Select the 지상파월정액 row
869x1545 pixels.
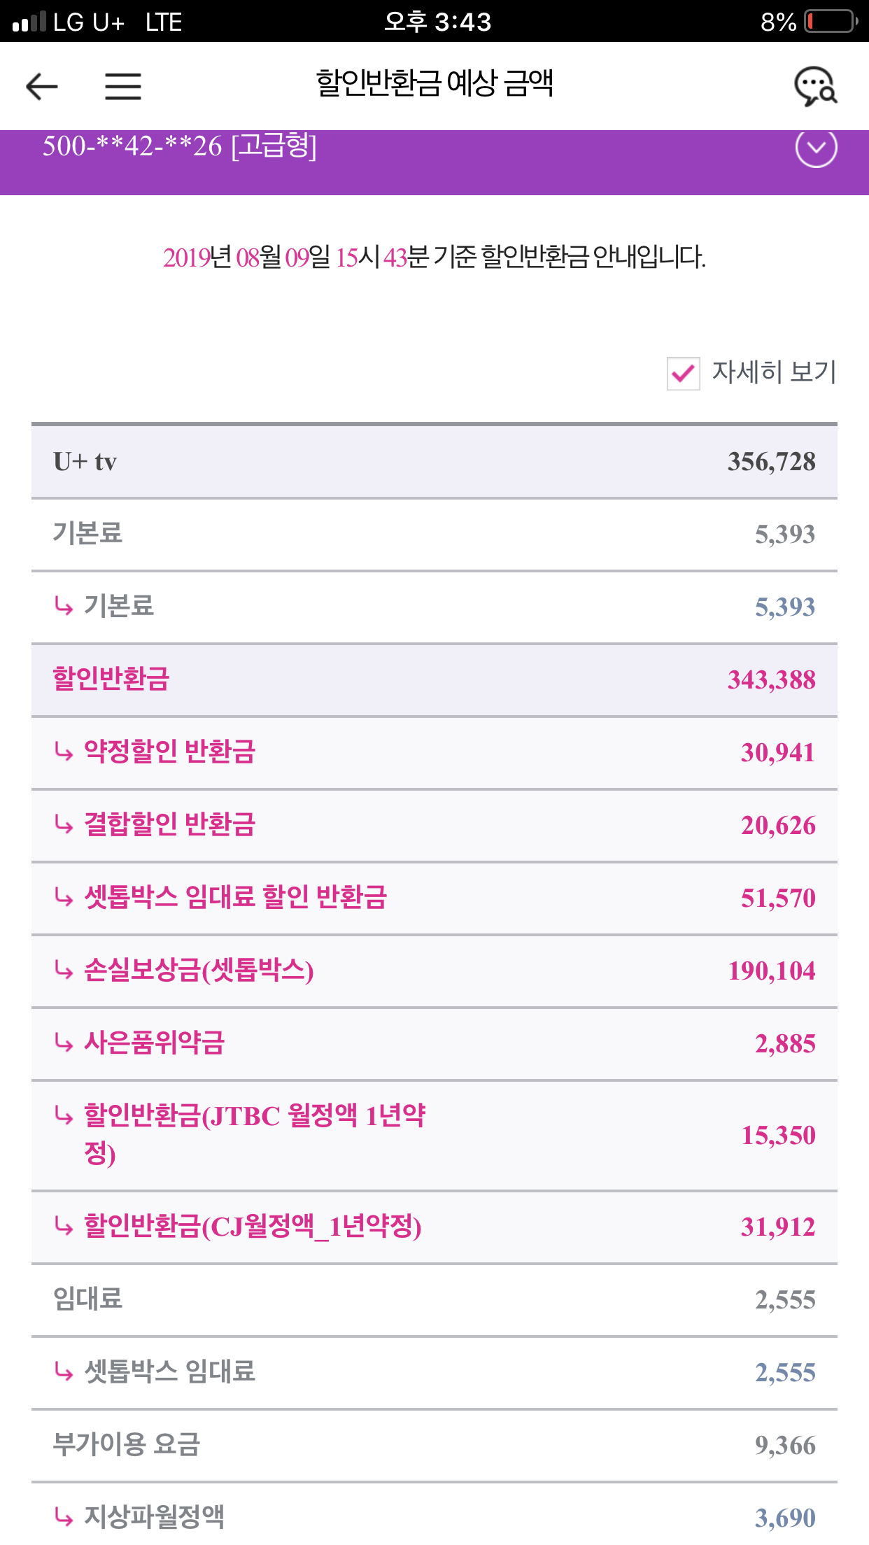[434, 1517]
